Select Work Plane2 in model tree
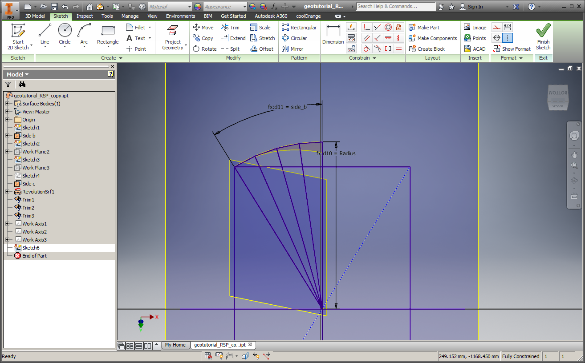Viewport: 585px width, 363px height. 36,152
